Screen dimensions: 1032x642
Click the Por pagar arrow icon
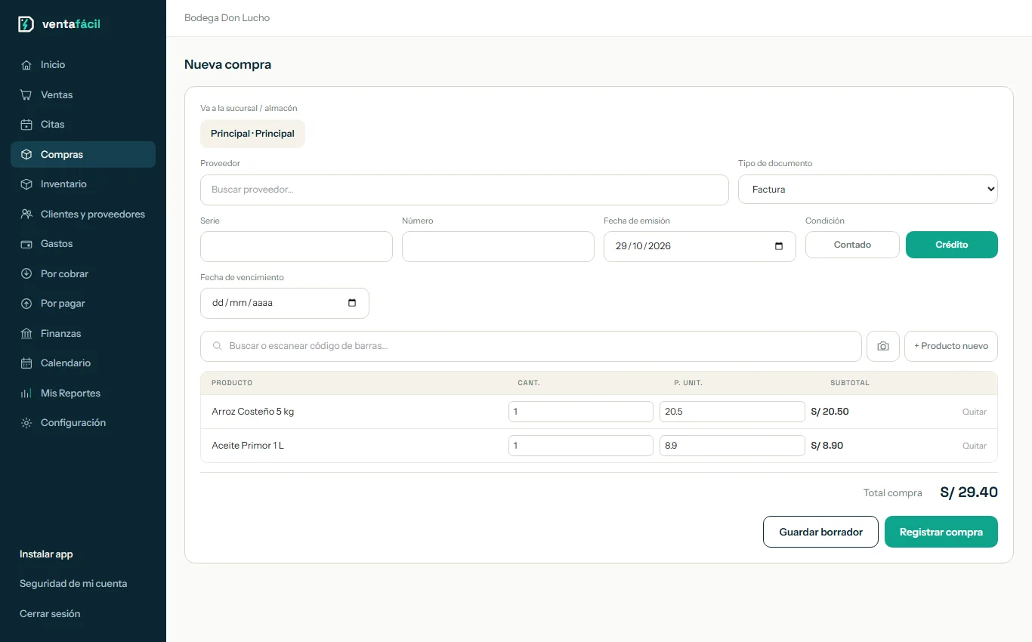pos(26,304)
